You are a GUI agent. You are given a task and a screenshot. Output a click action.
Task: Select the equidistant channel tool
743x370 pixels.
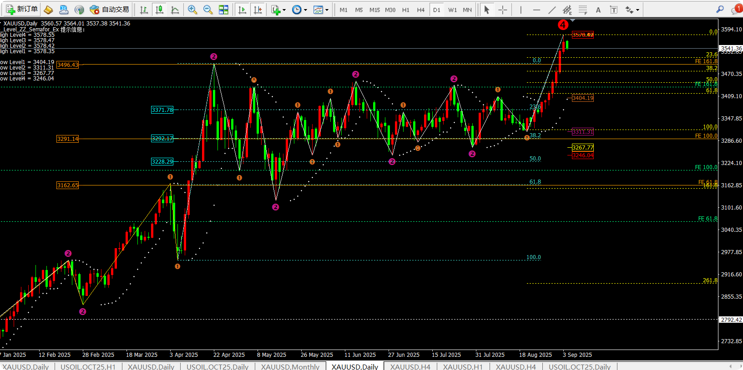pyautogui.click(x=567, y=10)
